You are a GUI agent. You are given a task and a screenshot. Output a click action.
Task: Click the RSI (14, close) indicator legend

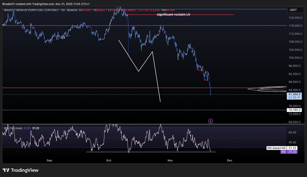[13, 128]
